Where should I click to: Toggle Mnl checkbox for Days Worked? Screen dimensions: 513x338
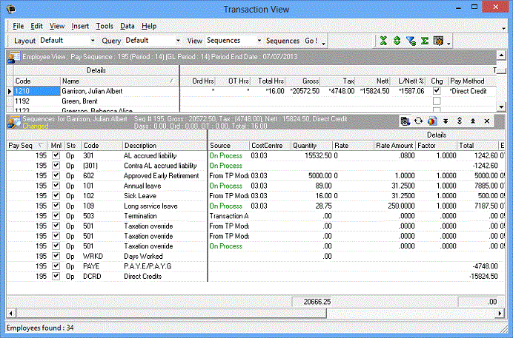56,256
